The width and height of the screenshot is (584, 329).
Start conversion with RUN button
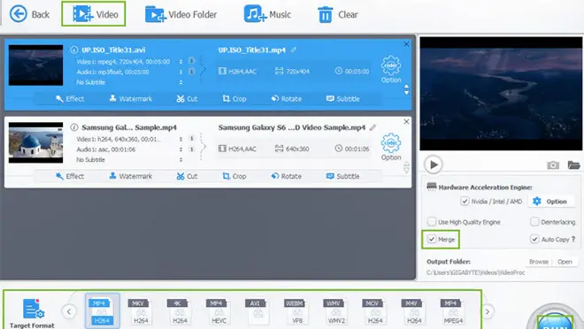coord(555,322)
